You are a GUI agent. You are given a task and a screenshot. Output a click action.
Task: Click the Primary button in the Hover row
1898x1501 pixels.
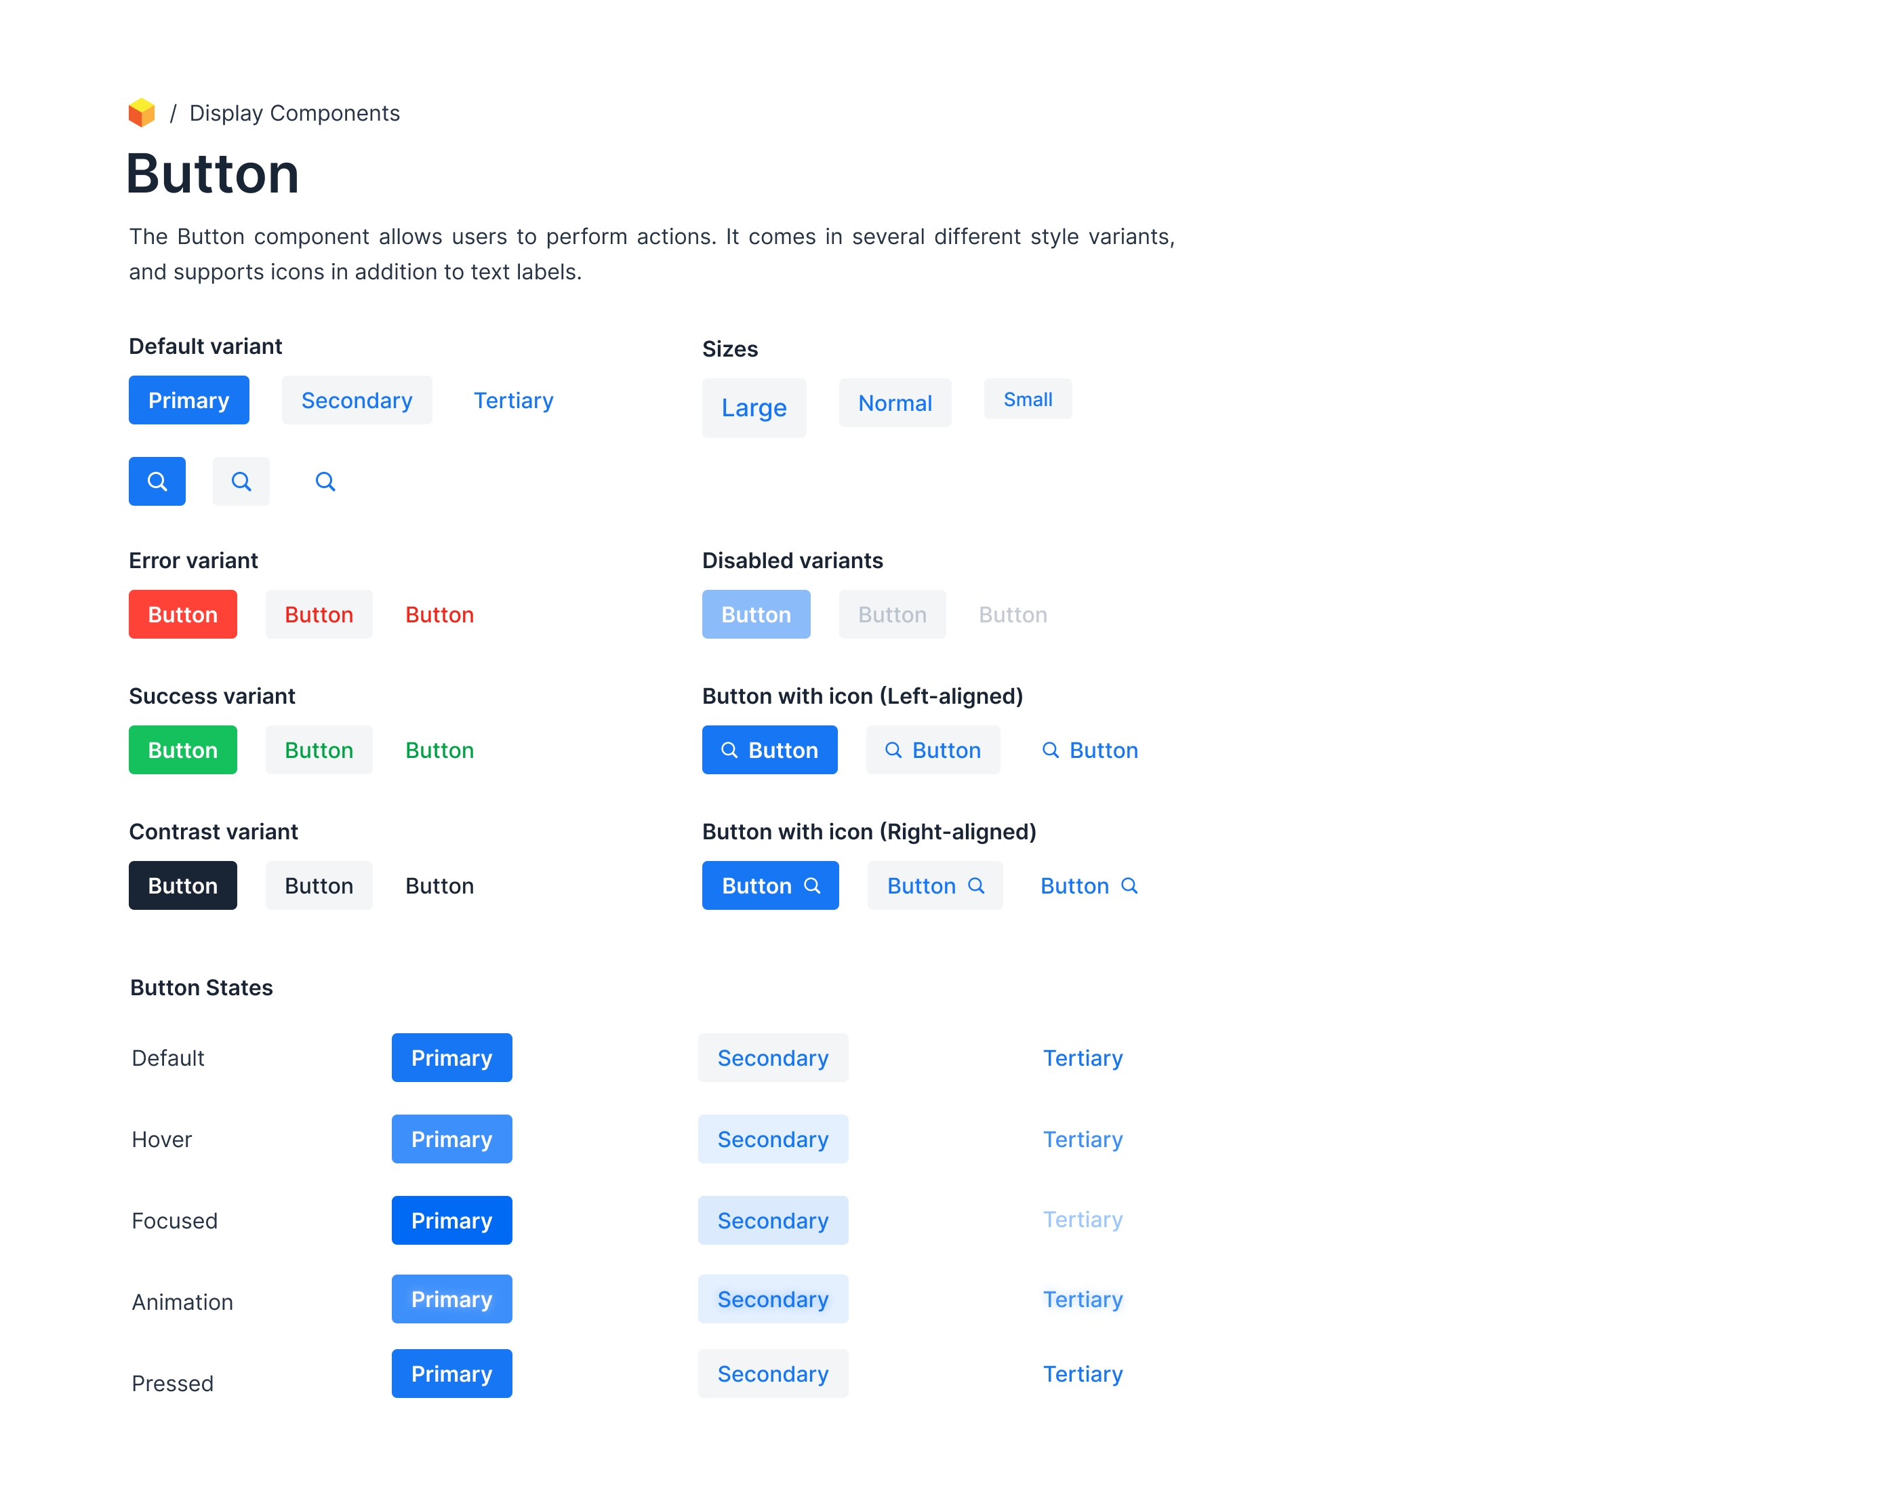point(451,1139)
